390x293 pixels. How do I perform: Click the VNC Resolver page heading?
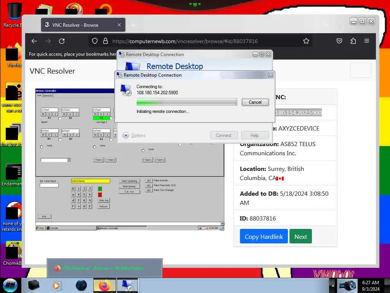click(x=52, y=71)
